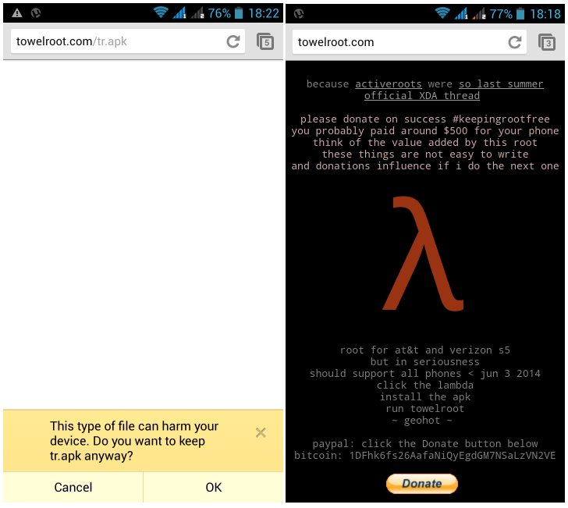Tap the Wi-Fi icon in right status bar
This screenshot has height=508, width=568.
tap(442, 13)
